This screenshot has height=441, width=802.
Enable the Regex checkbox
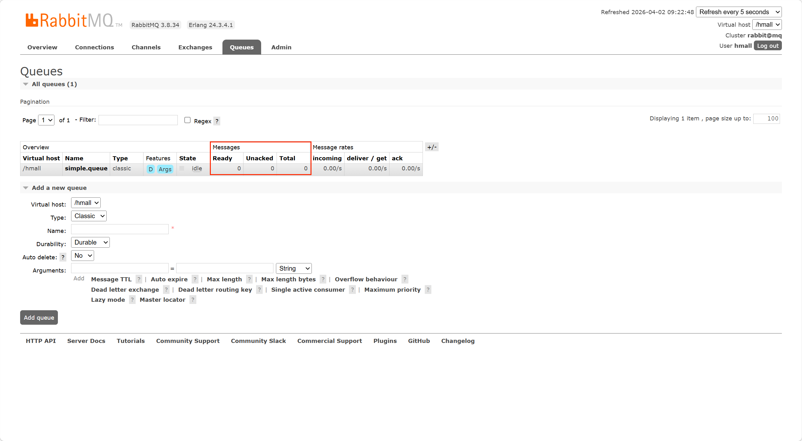pyautogui.click(x=188, y=120)
